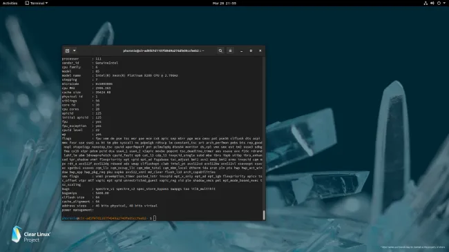Click the 'vmx flags' label
Image resolution: width=449 pixels, height=252 pixels.
click(70, 177)
